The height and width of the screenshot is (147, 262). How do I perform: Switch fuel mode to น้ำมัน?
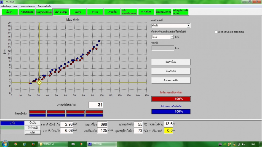[x=33, y=123]
